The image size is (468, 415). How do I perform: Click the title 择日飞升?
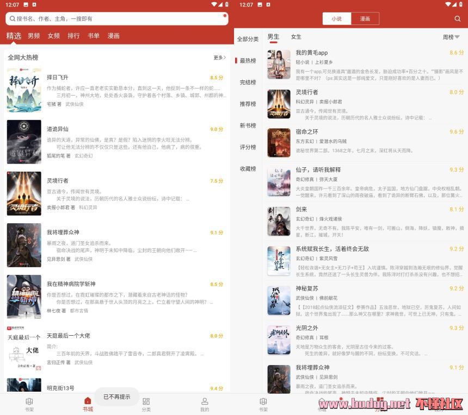[57, 78]
